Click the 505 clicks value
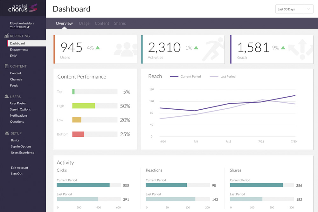Image resolution: width=318 pixels, height=212 pixels. tap(126, 185)
